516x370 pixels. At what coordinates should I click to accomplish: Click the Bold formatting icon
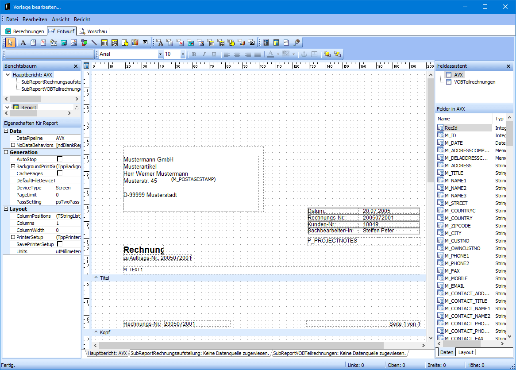pyautogui.click(x=194, y=54)
